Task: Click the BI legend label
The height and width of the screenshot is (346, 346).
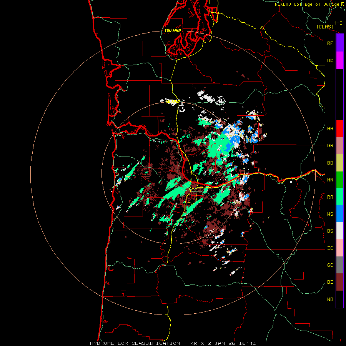Action: click(x=330, y=282)
